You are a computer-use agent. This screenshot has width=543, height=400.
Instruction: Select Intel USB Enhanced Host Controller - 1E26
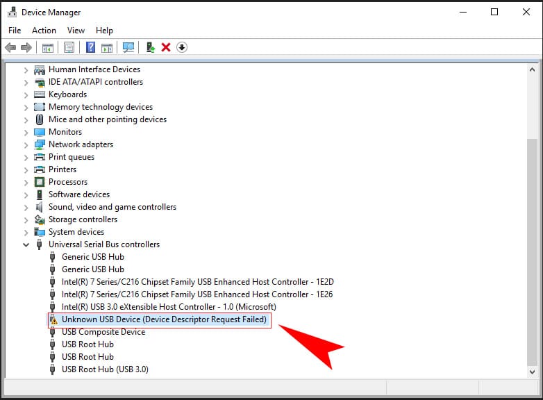pos(197,294)
